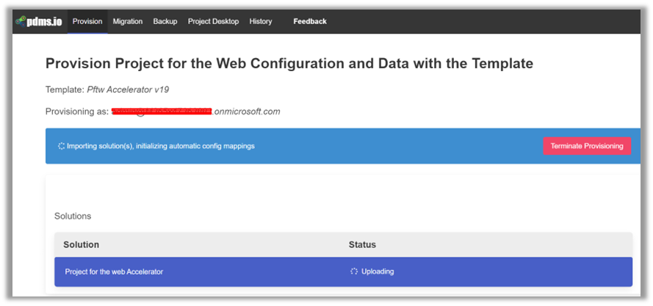Click the Solutions section label
Screen dimensions: 653x306
(73, 216)
